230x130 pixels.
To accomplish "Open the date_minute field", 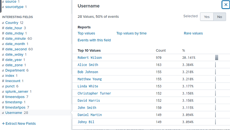I will click(x=15, y=38).
